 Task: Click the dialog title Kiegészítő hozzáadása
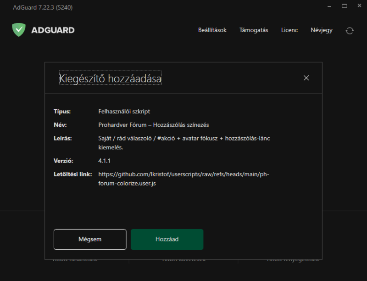coord(110,78)
